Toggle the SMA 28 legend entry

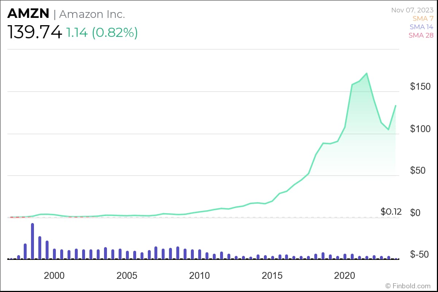pyautogui.click(x=421, y=35)
